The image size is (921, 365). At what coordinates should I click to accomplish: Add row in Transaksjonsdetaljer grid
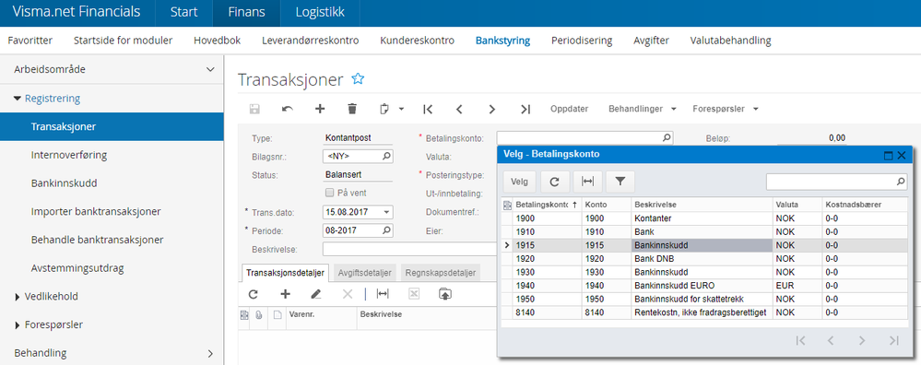(286, 295)
